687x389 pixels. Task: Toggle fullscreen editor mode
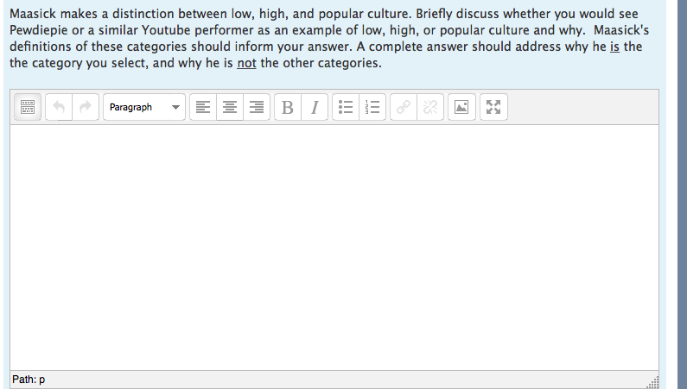tap(493, 107)
